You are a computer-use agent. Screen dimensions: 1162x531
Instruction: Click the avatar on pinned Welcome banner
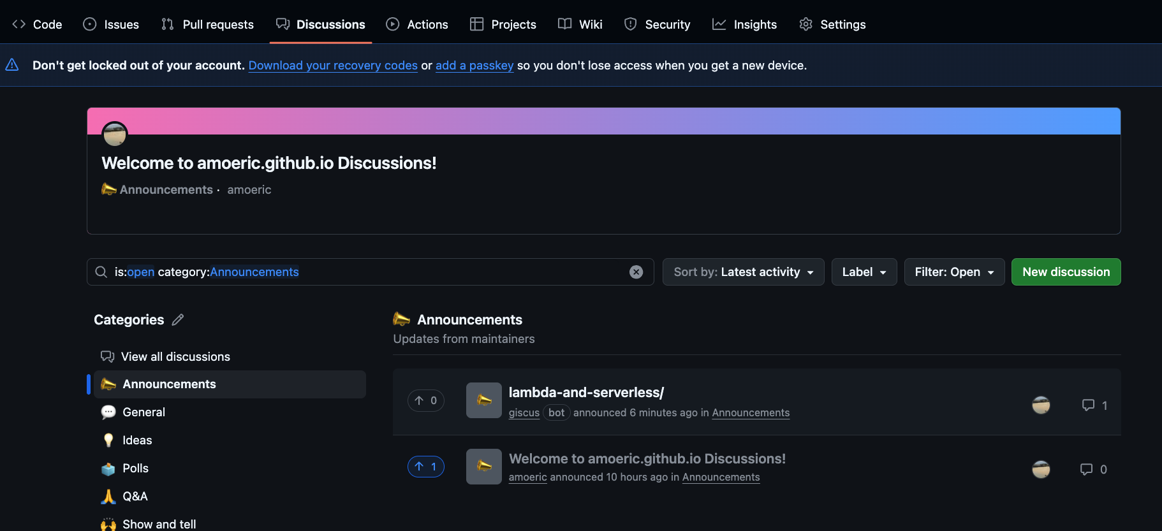pyautogui.click(x=115, y=134)
